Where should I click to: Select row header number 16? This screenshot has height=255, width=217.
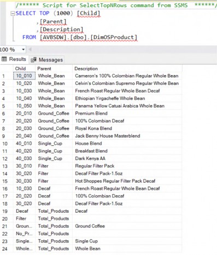click(x=7, y=189)
